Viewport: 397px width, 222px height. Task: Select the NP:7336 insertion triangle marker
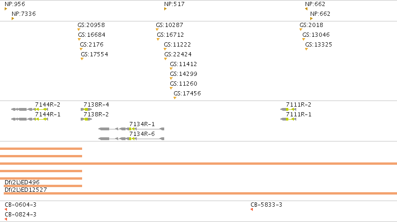click(x=13, y=19)
